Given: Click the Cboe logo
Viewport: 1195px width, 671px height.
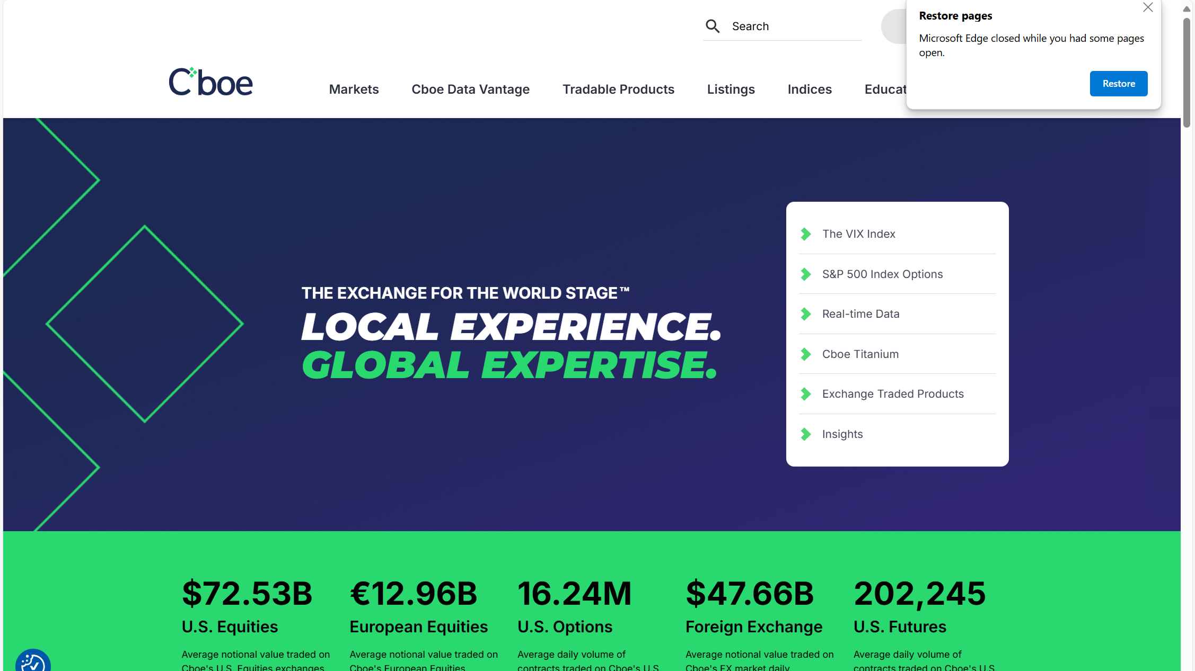Looking at the screenshot, I should tap(210, 82).
